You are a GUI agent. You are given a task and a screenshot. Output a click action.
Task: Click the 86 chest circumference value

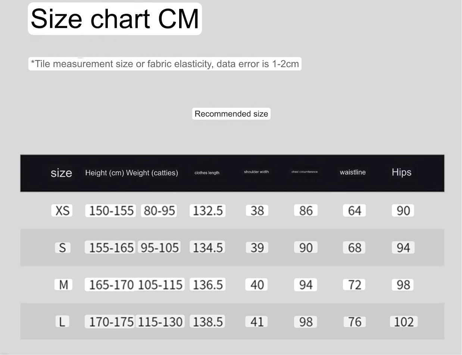306,211
